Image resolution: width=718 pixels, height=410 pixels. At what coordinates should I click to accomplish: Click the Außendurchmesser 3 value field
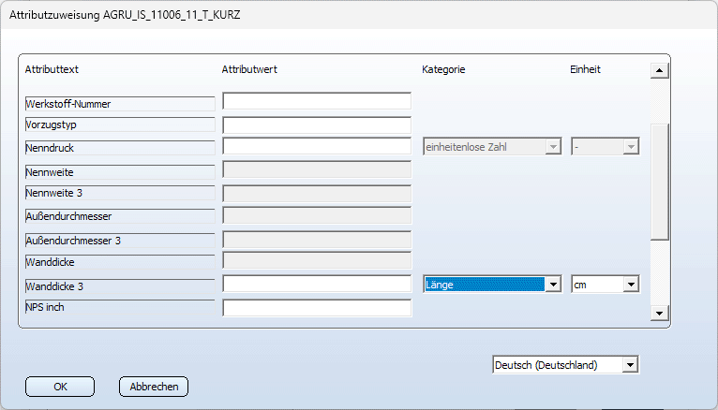317,239
